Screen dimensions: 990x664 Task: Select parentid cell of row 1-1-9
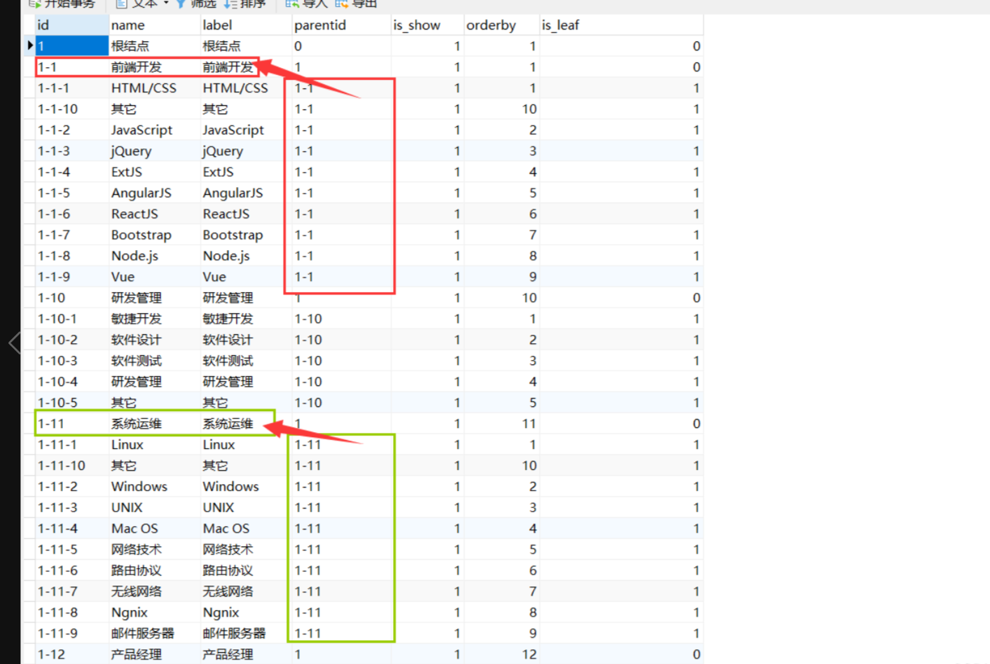tap(341, 277)
